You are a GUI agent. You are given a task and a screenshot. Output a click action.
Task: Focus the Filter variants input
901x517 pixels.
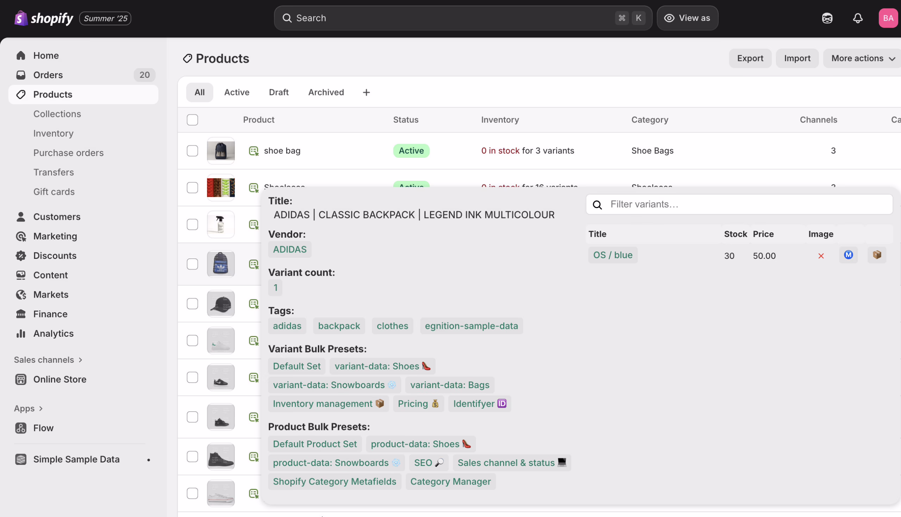click(x=739, y=205)
